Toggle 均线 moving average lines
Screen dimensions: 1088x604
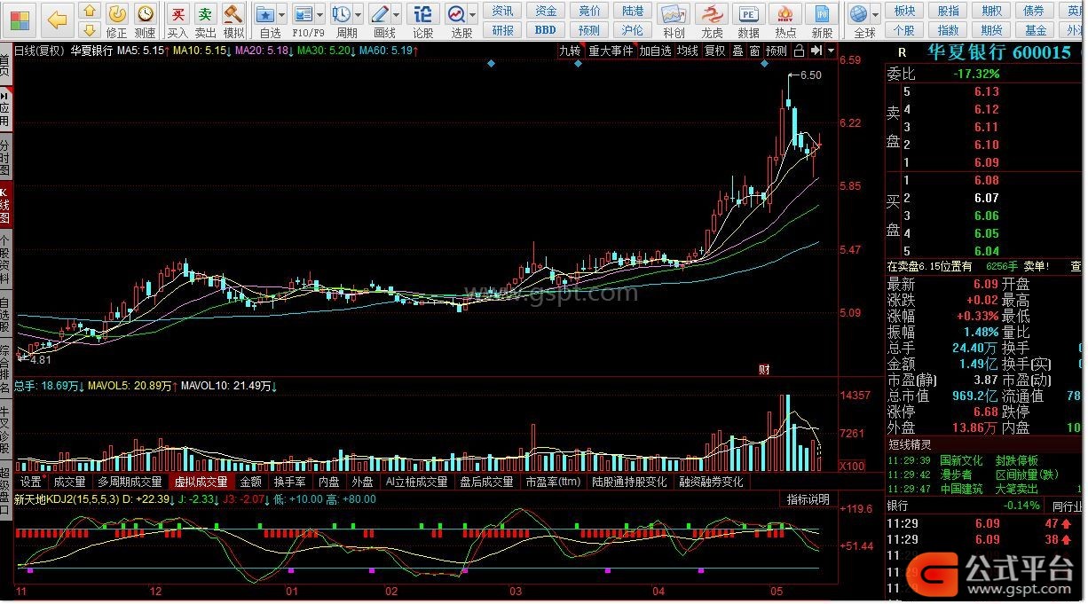point(688,51)
